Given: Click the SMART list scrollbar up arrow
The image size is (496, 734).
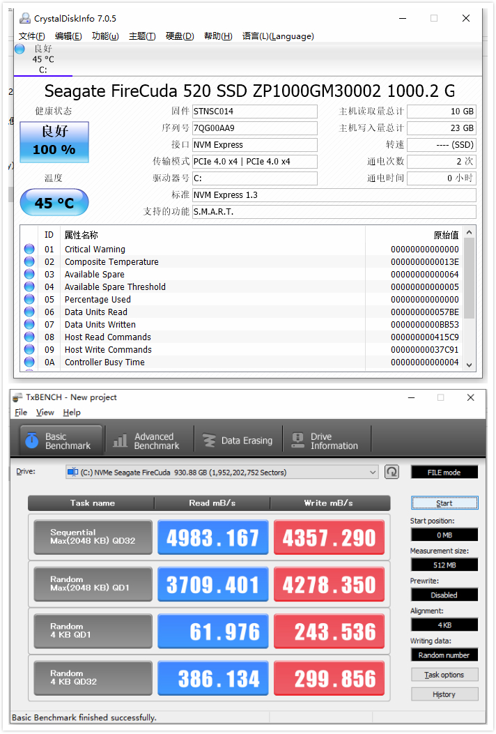Looking at the screenshot, I should [x=470, y=232].
